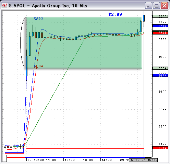Click the 5200 price scale label
The width and height of the screenshot is (170, 164).
[x=162, y=126]
